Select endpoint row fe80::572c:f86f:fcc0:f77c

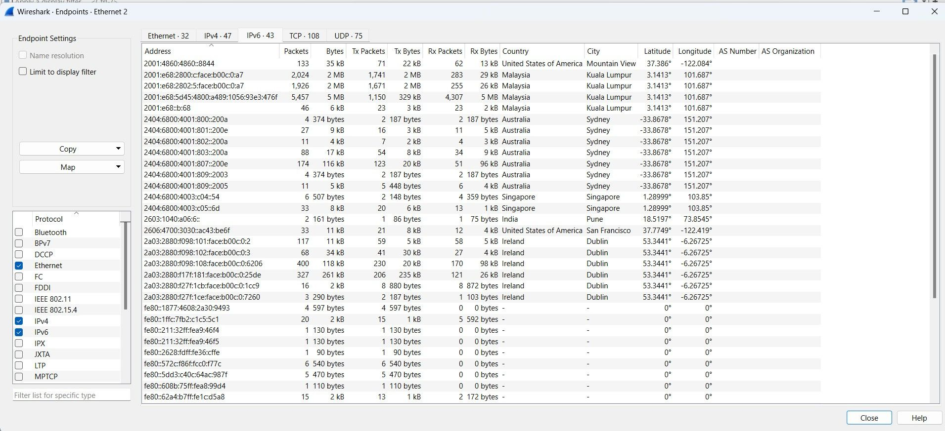click(481, 364)
